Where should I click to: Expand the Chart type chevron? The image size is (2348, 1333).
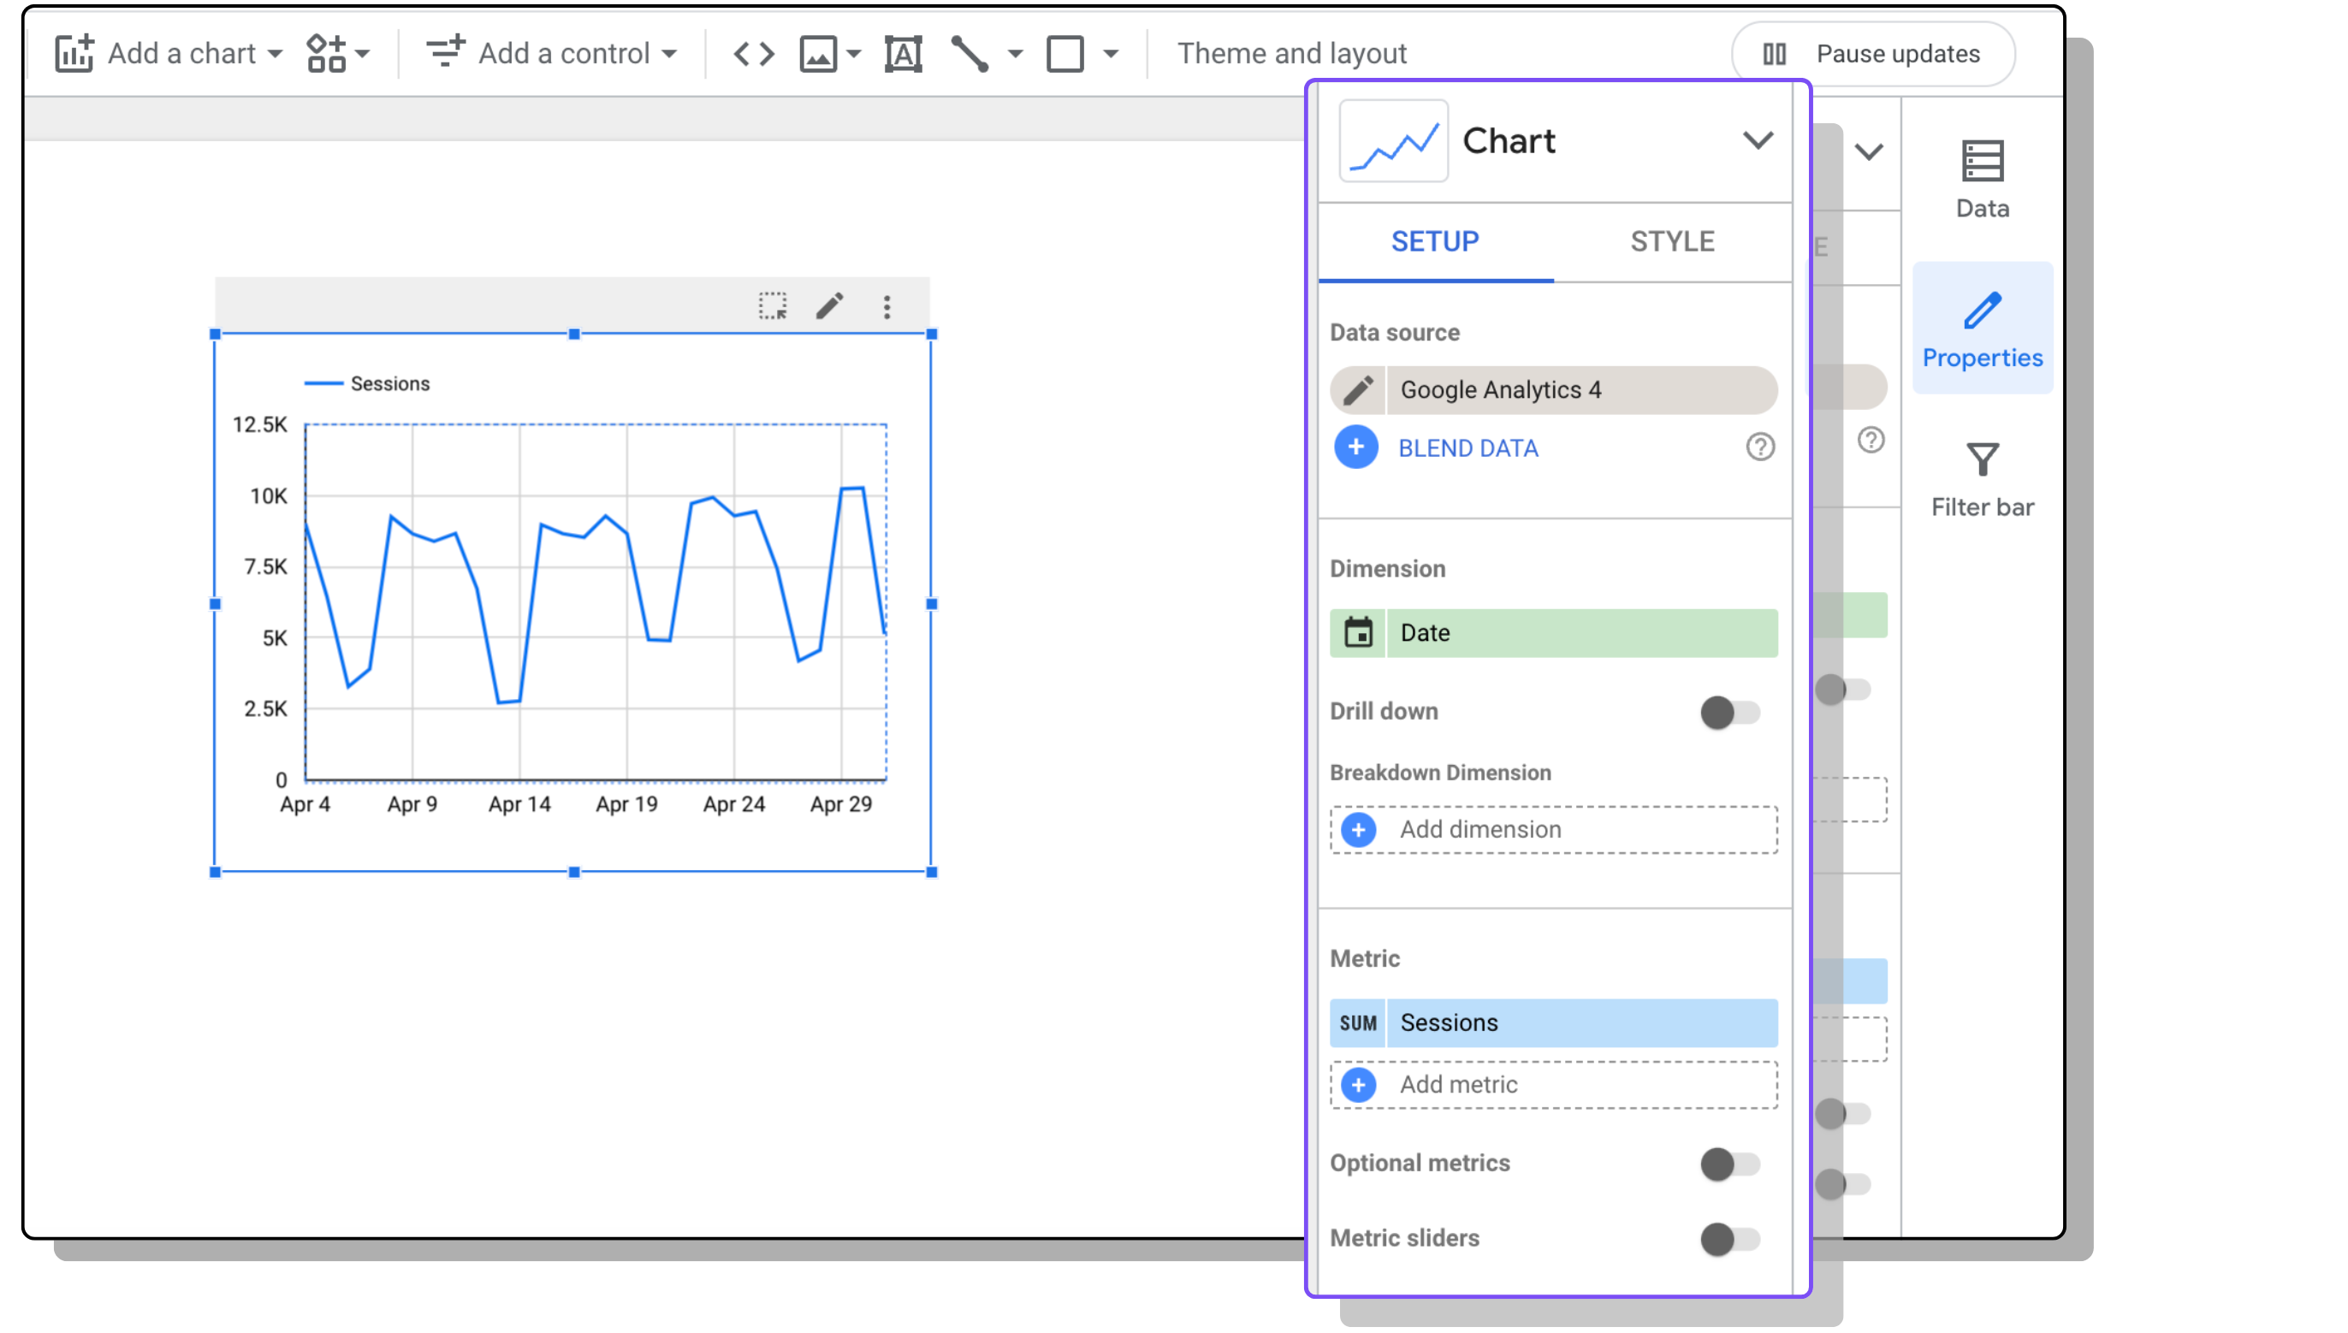1757,141
